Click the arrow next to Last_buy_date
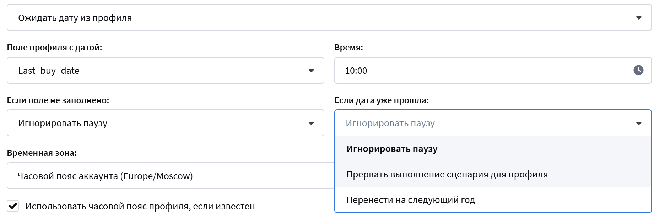The width and height of the screenshot is (659, 219). 311,71
